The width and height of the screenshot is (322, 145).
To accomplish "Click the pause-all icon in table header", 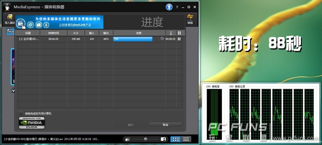I will [x=179, y=33].
